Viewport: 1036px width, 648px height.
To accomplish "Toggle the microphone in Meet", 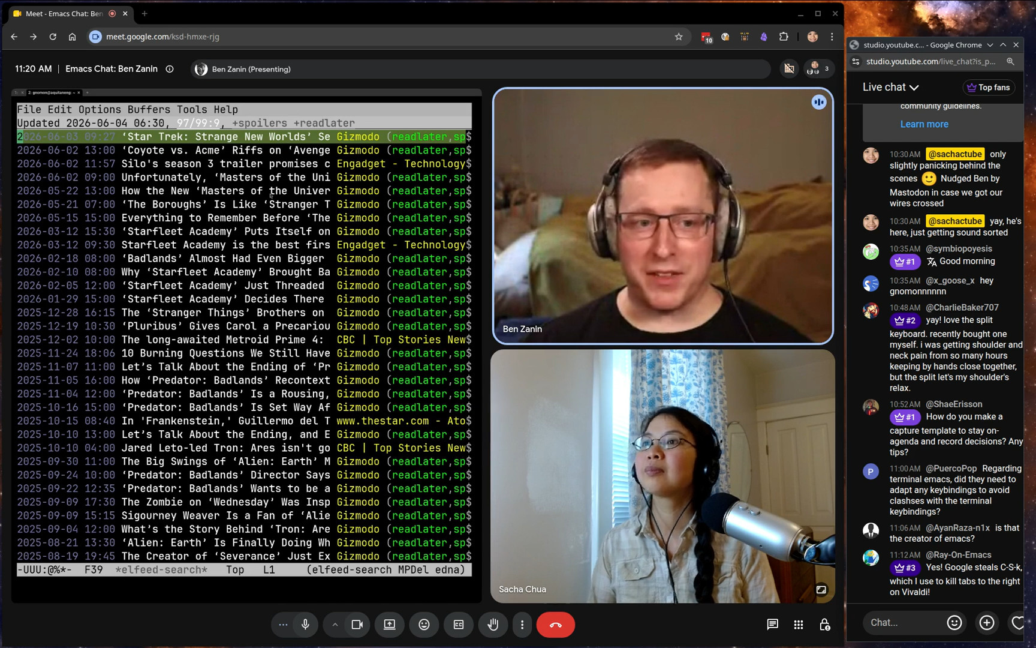I will pyautogui.click(x=305, y=625).
